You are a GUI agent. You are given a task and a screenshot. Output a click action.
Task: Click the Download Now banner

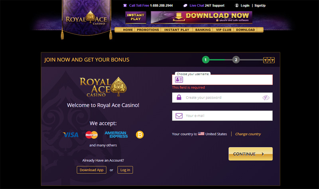pyautogui.click(x=201, y=17)
